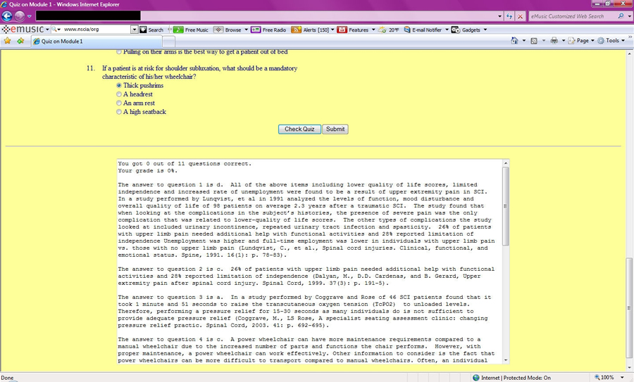Click the Add to Favorites icon
The width and height of the screenshot is (634, 382).
point(20,41)
